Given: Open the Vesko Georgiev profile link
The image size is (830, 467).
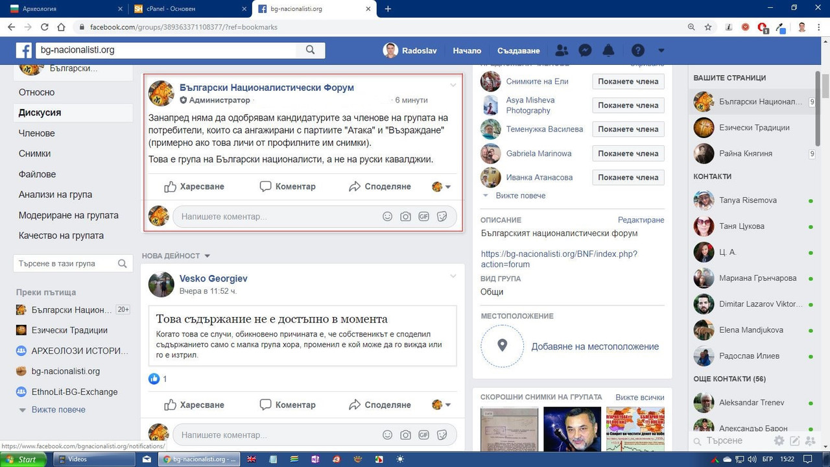Looking at the screenshot, I should 213,279.
